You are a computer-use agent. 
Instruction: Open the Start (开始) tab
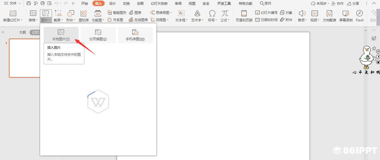(85, 3)
